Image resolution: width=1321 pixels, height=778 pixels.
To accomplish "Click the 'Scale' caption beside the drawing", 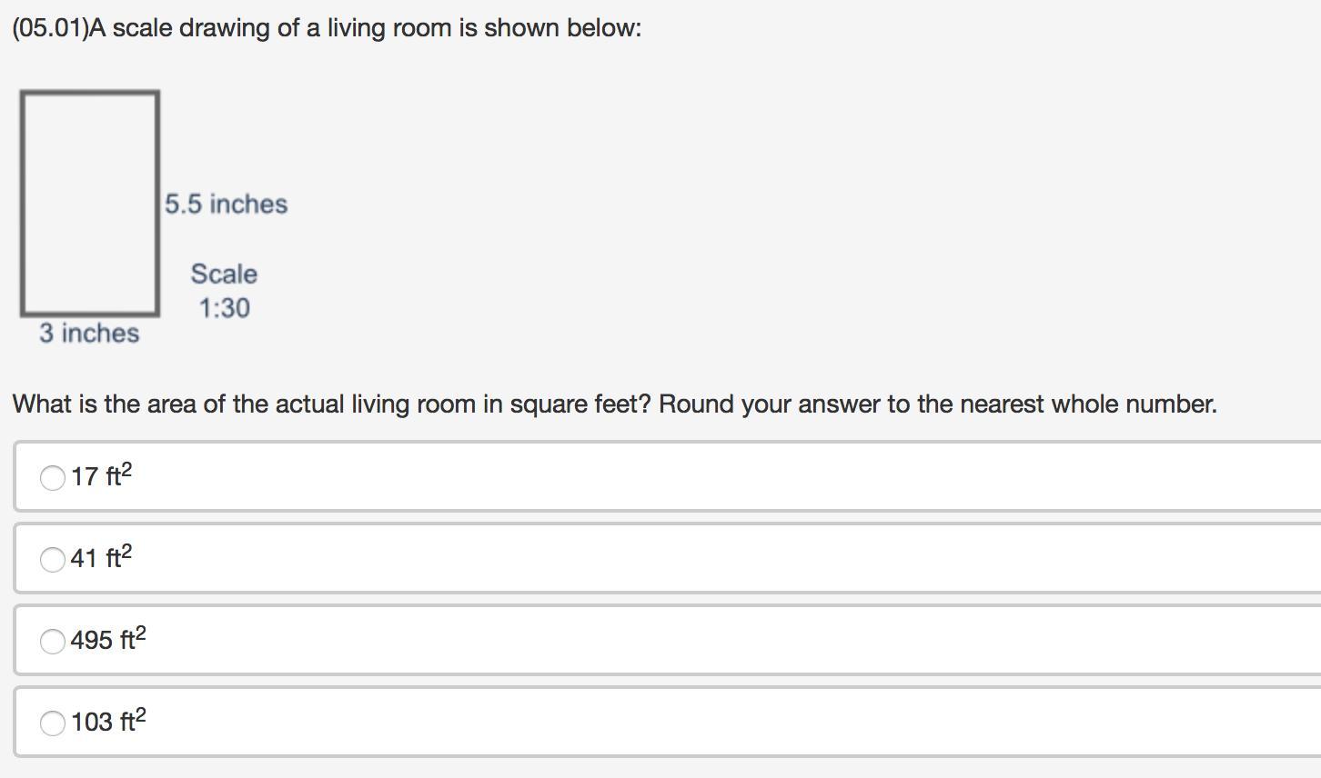I will click(224, 274).
